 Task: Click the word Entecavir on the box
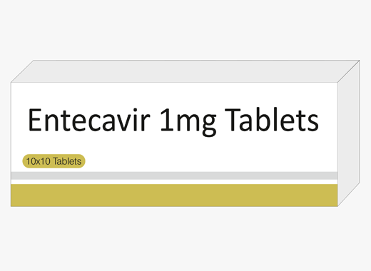click(89, 120)
